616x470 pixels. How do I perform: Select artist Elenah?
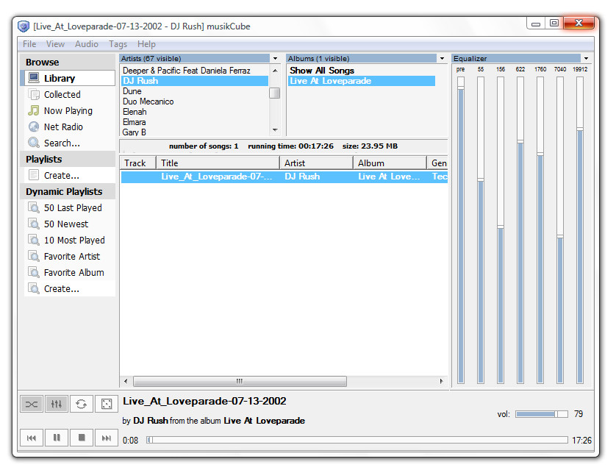pyautogui.click(x=195, y=112)
